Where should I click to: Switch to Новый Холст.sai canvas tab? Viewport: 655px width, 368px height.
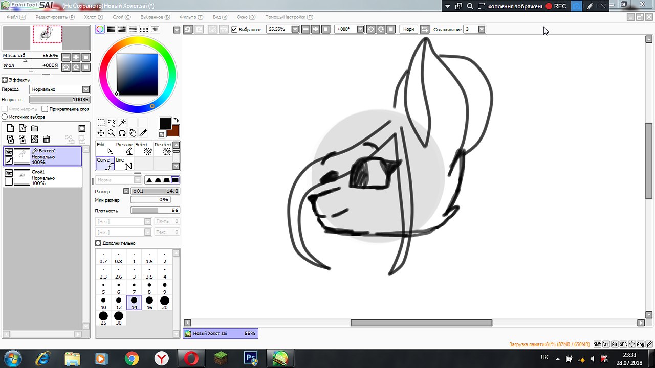click(221, 333)
